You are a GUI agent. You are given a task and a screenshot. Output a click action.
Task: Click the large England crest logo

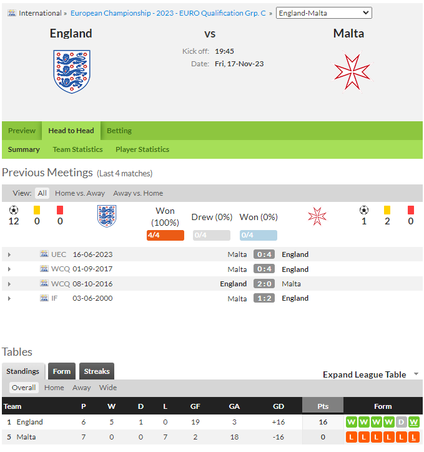click(72, 71)
